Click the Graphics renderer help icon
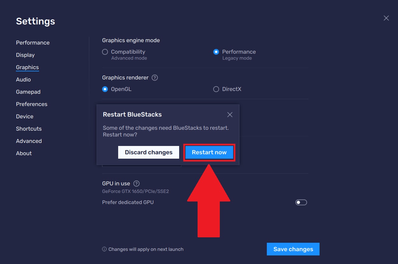Viewport: 398px width, 264px height. 155,78
